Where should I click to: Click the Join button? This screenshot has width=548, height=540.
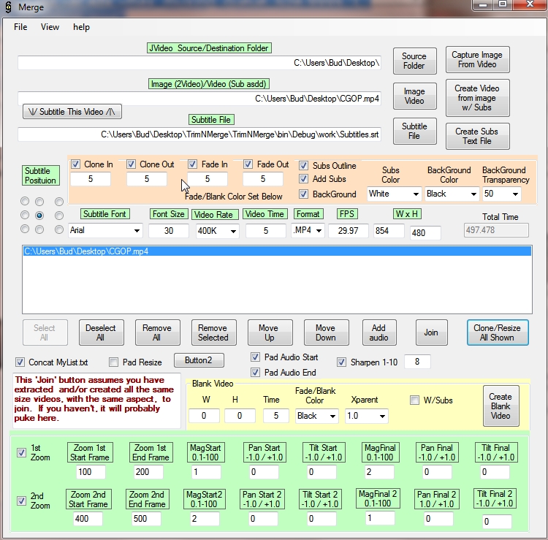(431, 332)
